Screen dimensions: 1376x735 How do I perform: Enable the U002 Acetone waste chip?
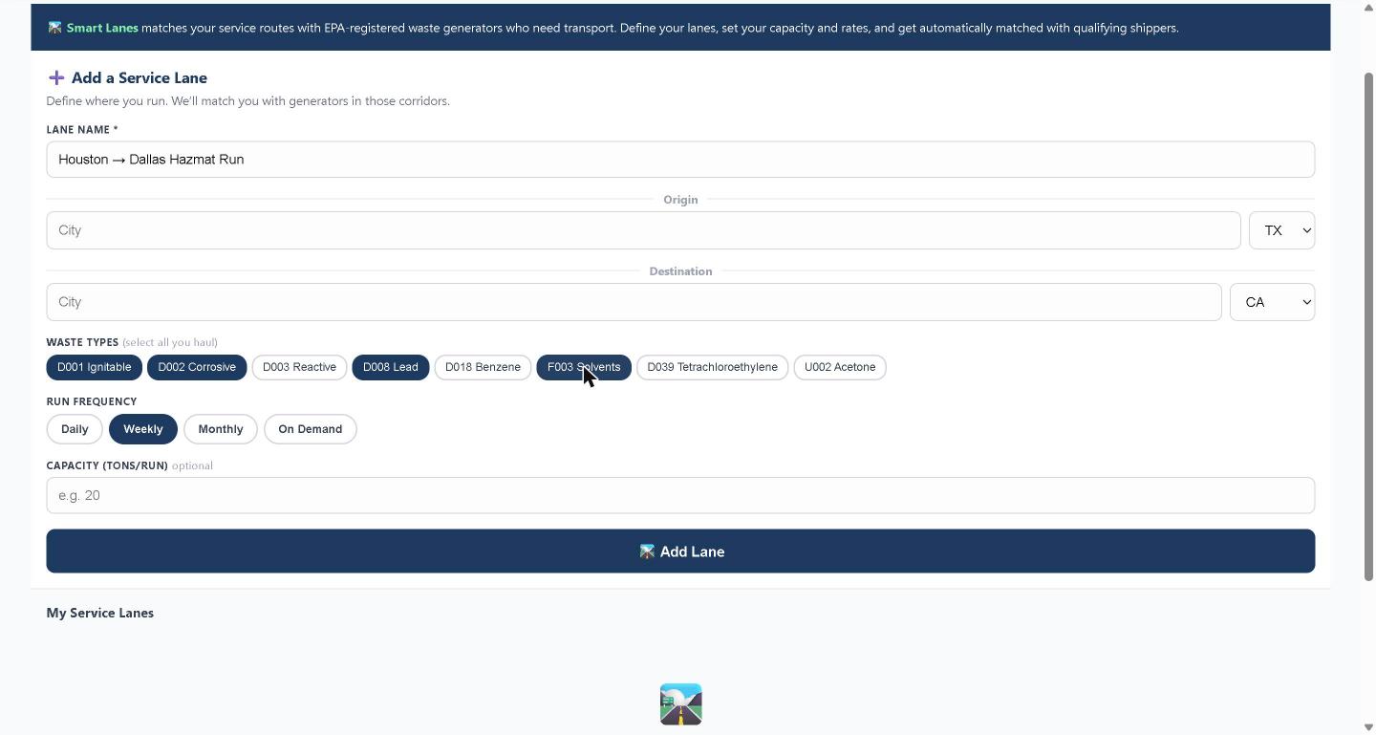click(x=840, y=367)
